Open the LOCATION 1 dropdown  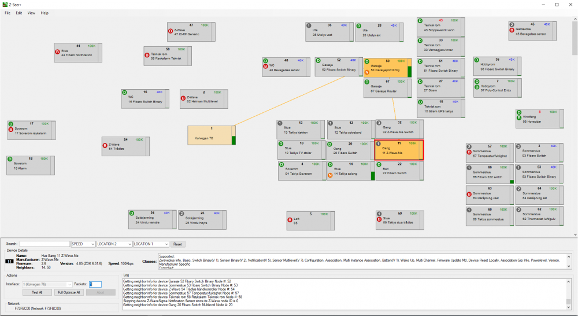pyautogui.click(x=151, y=244)
